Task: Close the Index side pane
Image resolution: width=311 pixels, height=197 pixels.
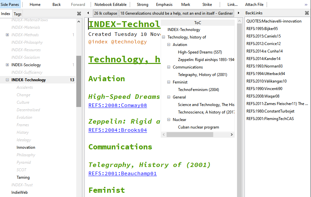Action: [79, 13]
